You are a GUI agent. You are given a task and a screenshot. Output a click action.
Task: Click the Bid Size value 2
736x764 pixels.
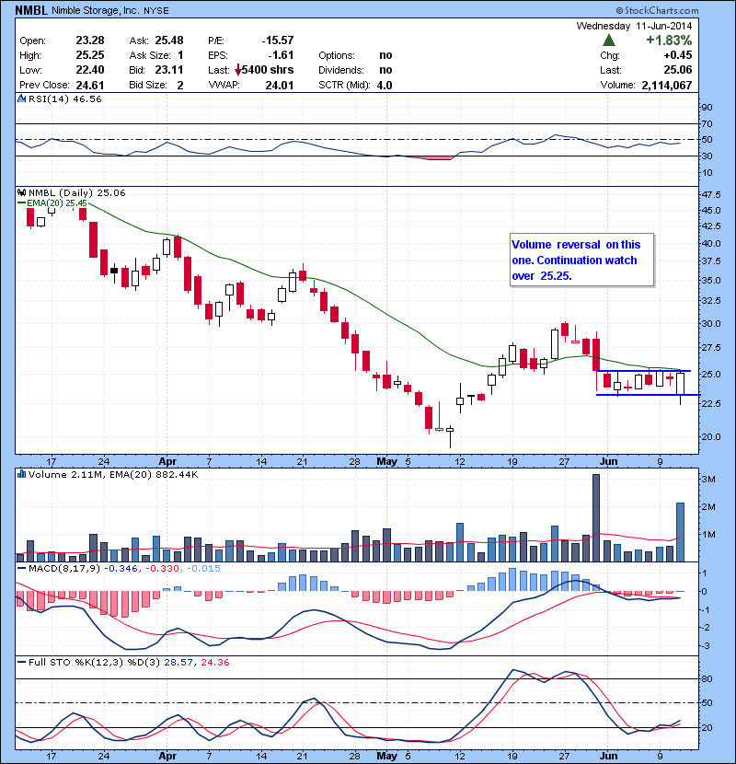click(180, 86)
